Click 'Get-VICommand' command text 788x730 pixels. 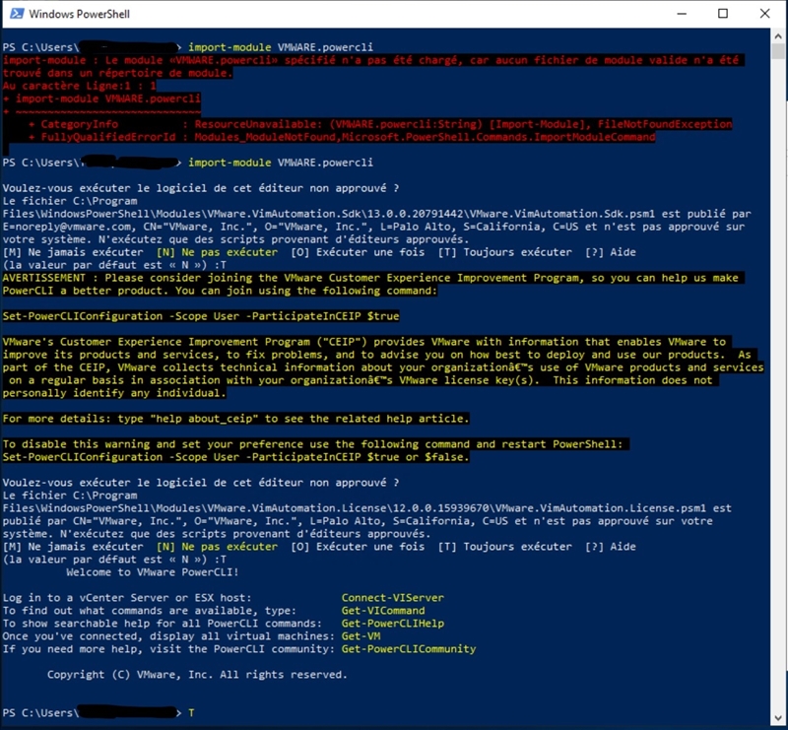(383, 611)
